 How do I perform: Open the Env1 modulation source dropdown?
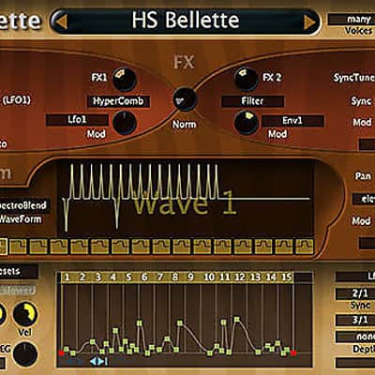(x=292, y=121)
